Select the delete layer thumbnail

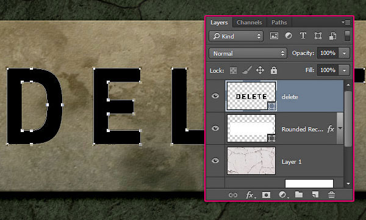pyautogui.click(x=251, y=96)
